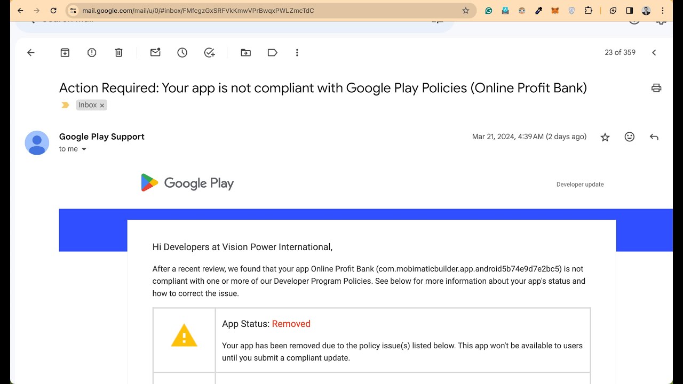Snooze this email
Viewport: 683px width, 384px height.
point(182,52)
